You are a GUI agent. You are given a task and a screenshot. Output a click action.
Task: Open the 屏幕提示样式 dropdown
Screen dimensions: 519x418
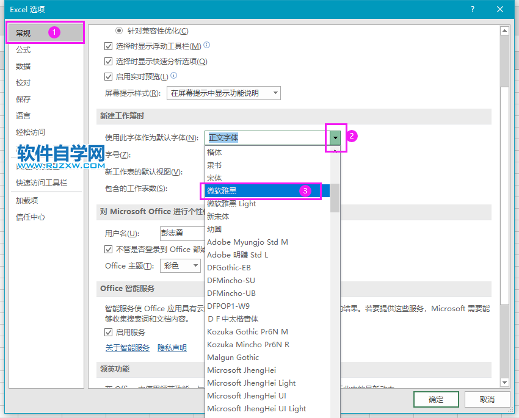click(276, 93)
